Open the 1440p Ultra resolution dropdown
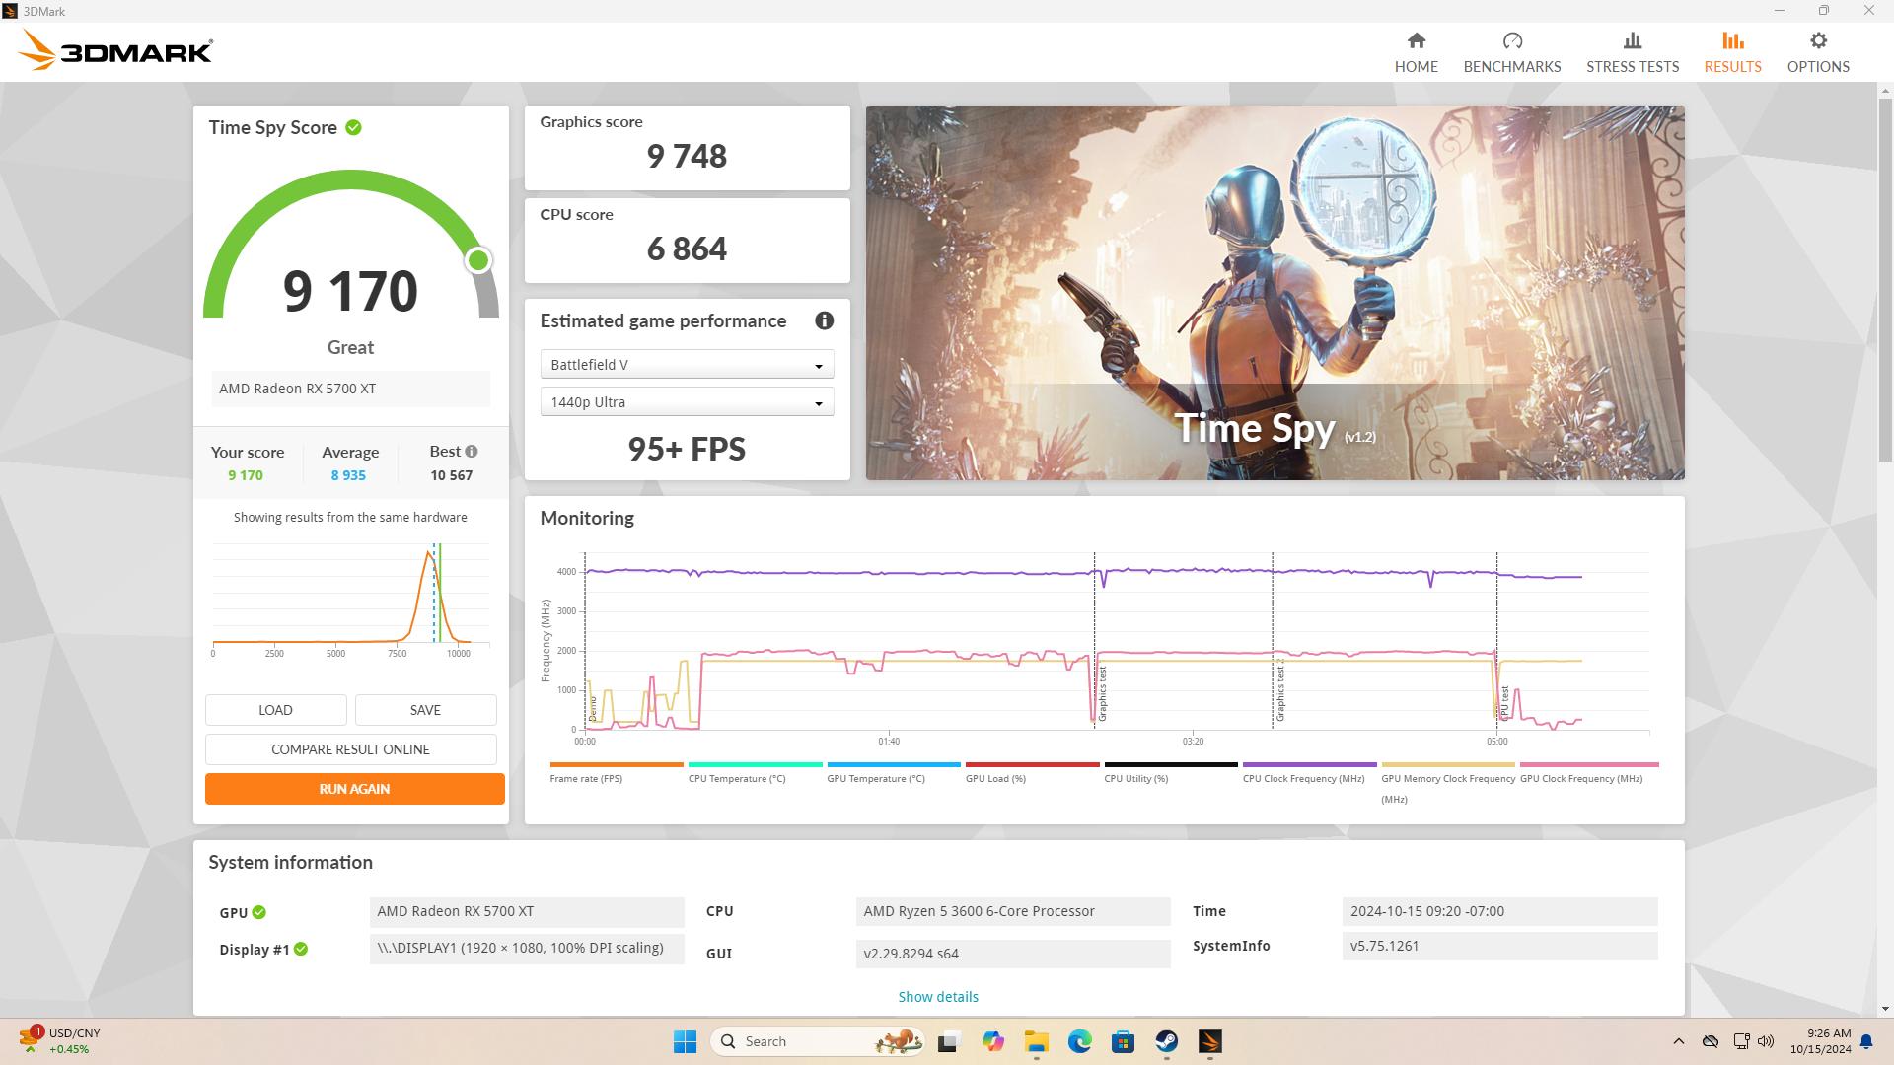 click(687, 402)
